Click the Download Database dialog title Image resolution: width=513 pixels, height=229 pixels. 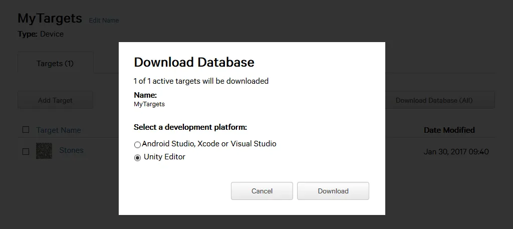tap(194, 62)
